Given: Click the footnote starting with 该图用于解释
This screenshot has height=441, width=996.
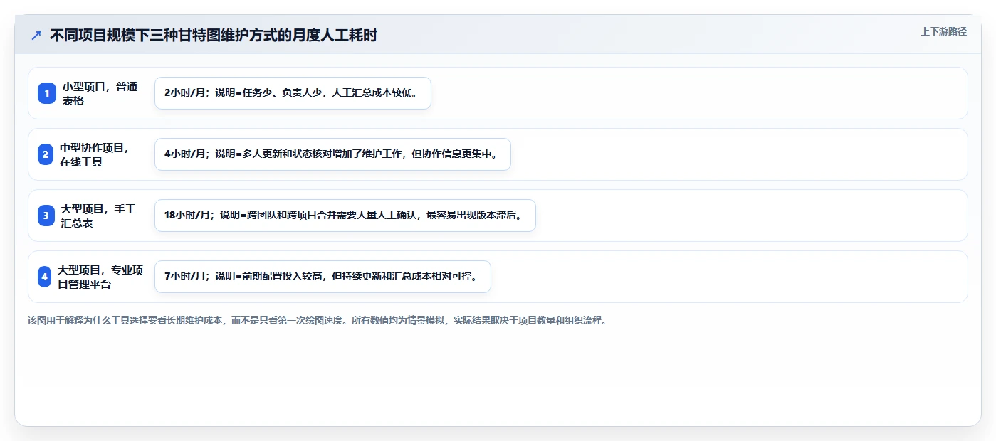Looking at the screenshot, I should 318,320.
